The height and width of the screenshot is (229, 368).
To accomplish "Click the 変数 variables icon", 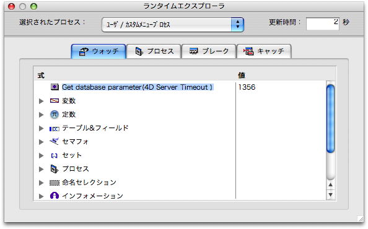I will click(x=55, y=101).
